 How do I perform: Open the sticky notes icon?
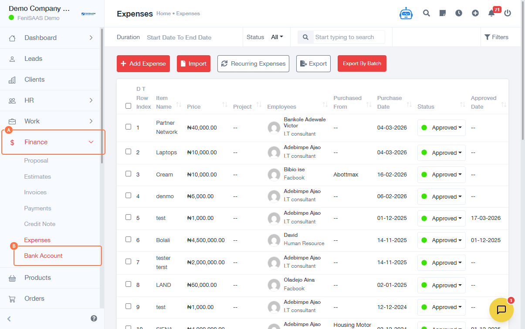[443, 13]
